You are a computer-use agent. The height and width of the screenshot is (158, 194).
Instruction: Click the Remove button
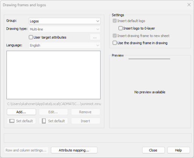tap(86, 112)
